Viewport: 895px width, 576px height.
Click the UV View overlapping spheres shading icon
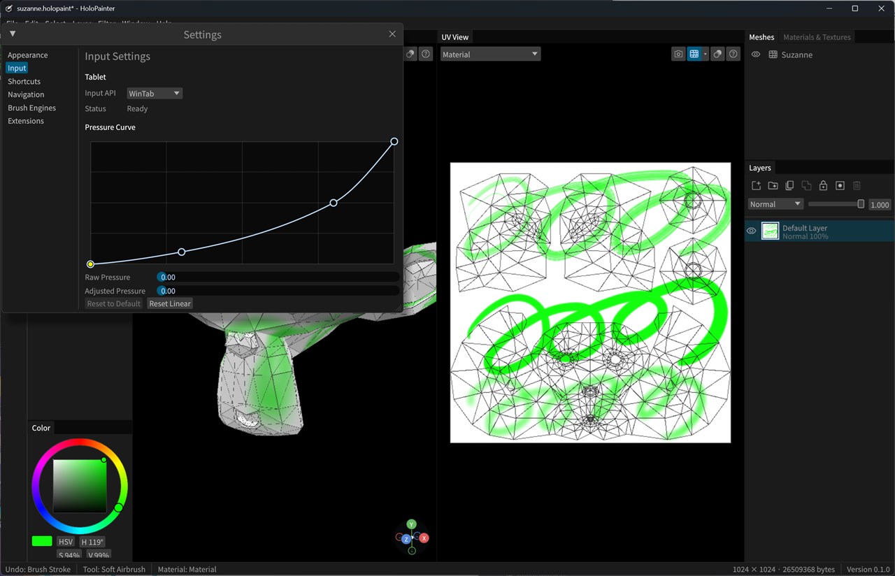[x=717, y=54]
